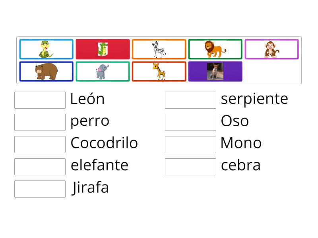Screen dimensions: 318x238
Task: Click the answer box for Cocodrilo
Action: [39, 144]
